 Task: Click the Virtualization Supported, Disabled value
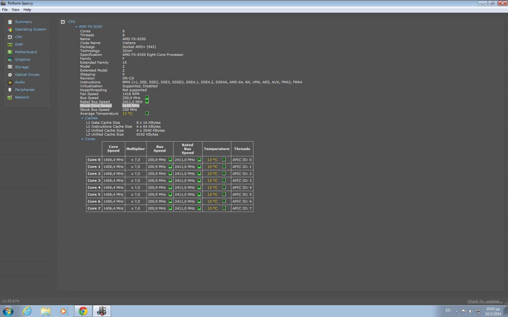pos(140,86)
